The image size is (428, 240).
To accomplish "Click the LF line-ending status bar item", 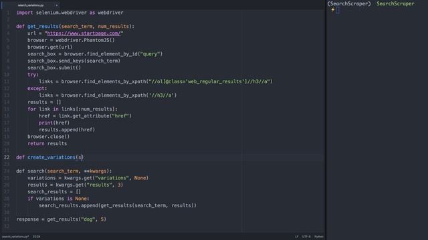I will coord(296,237).
